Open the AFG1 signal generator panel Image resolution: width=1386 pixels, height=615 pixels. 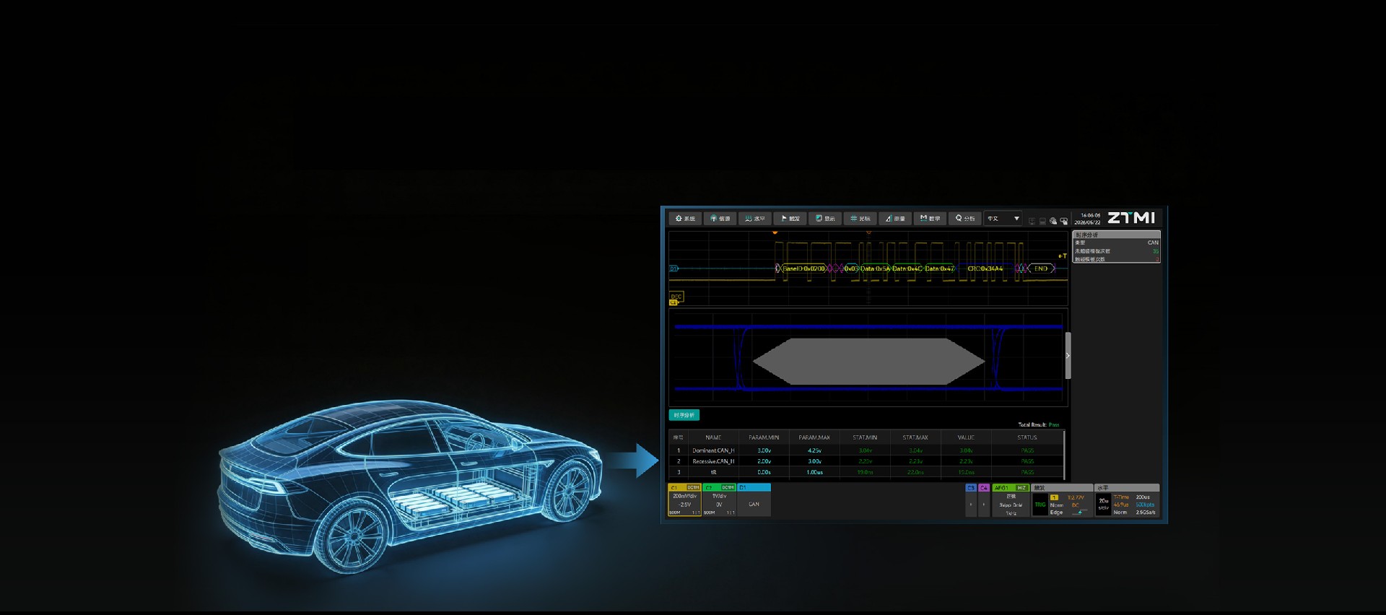coord(1011,500)
